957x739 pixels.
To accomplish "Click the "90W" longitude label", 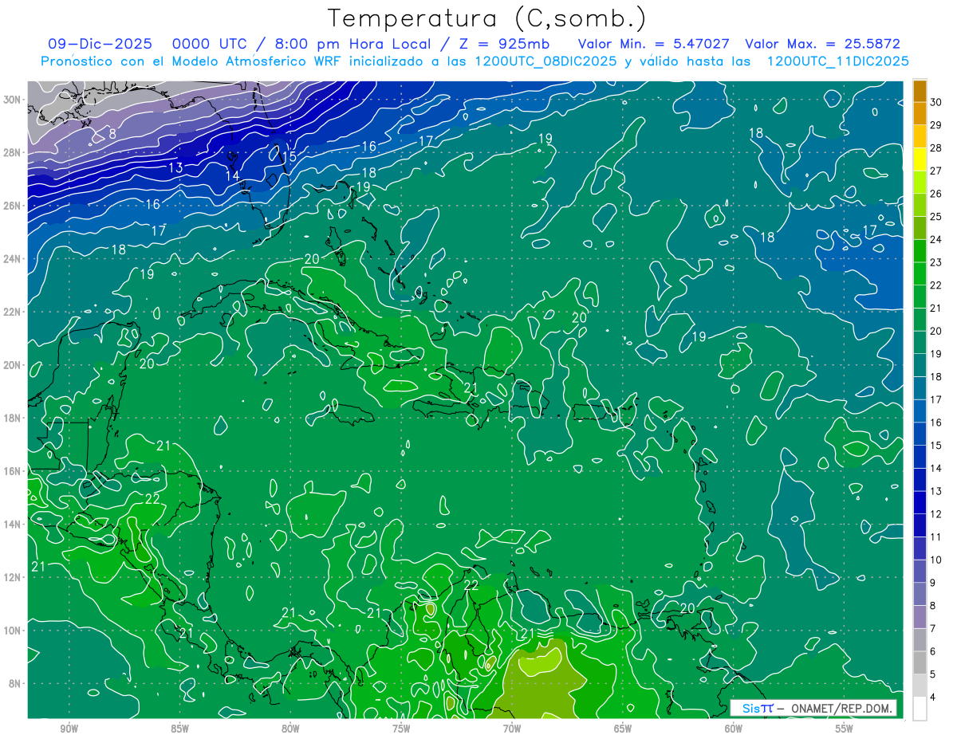I will coord(69,729).
